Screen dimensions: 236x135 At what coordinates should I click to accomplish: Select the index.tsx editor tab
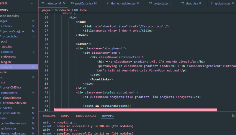[x=51, y=3]
